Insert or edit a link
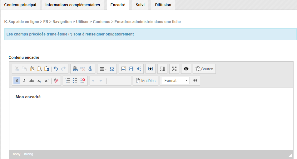297x159 pixels. pos(75,69)
